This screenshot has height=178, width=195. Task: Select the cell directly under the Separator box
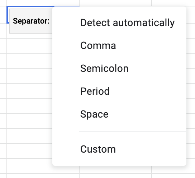click(x=30, y=36)
